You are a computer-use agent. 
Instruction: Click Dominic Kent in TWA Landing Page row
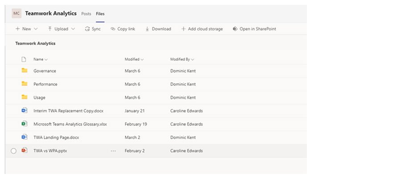tap(183, 137)
